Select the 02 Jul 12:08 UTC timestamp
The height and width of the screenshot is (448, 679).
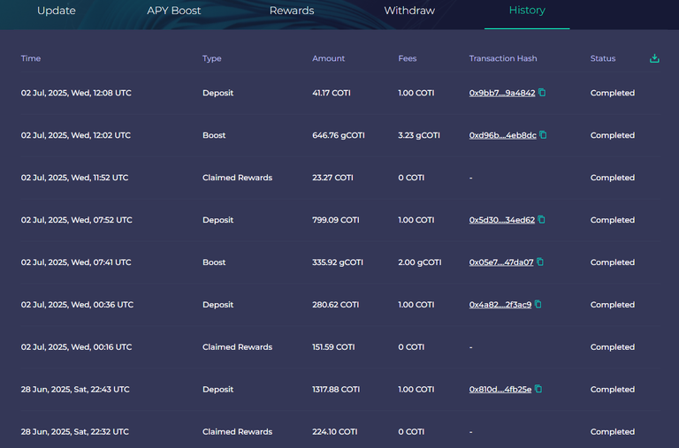click(76, 93)
